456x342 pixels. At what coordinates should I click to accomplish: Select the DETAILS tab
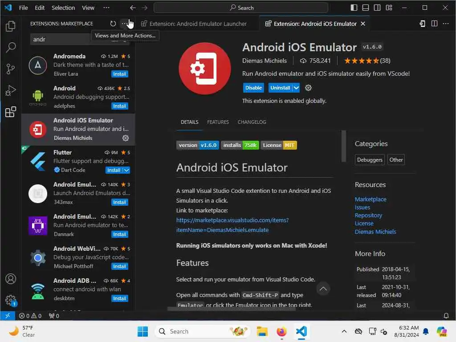point(189,122)
